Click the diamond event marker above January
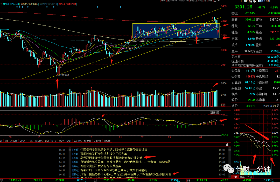280x182 pixels. [x=120, y=7]
